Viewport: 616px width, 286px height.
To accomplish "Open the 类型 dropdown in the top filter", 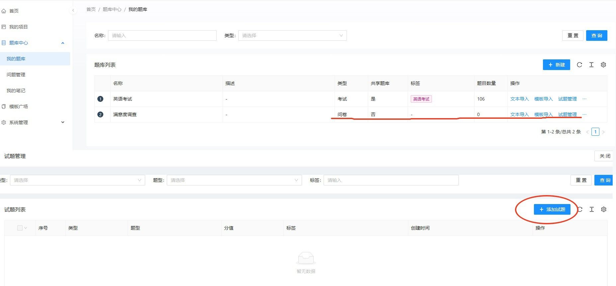I will point(292,36).
